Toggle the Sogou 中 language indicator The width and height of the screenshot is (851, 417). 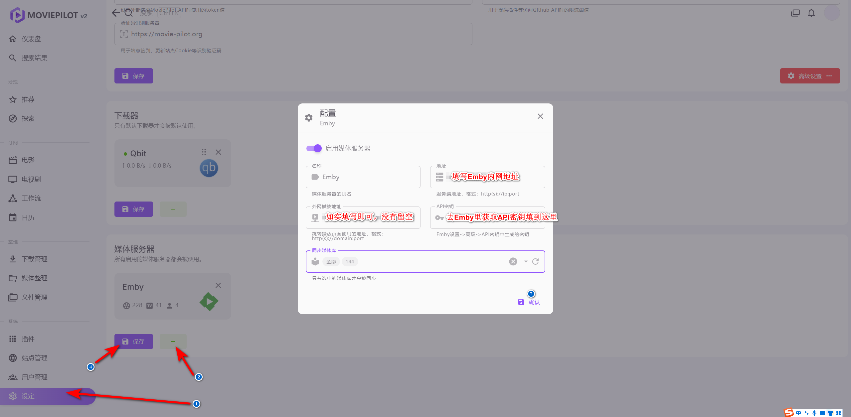click(798, 413)
